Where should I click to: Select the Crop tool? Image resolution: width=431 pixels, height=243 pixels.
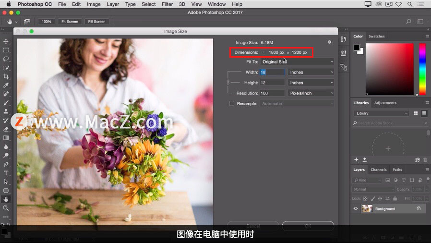pos(6,77)
